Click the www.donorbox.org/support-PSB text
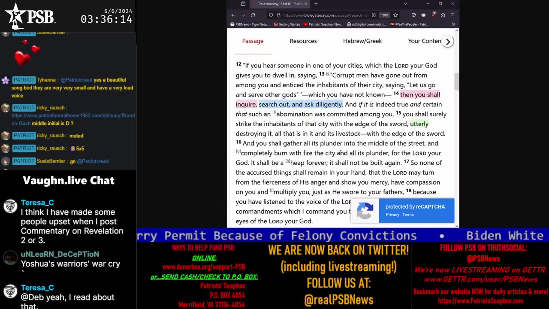549x309 pixels. pyautogui.click(x=204, y=267)
